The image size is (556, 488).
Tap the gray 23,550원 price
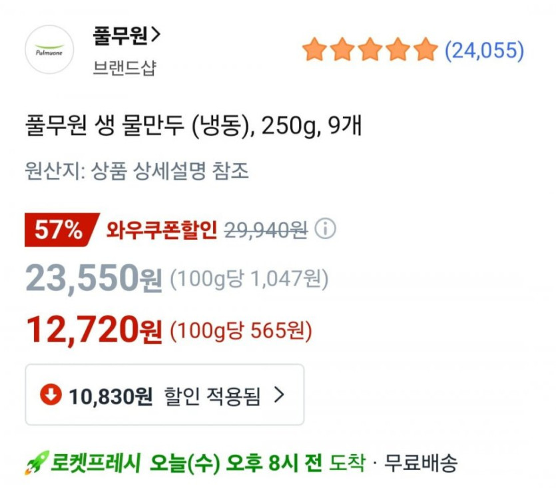click(x=93, y=280)
